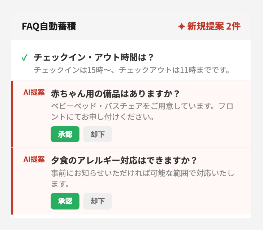Reject the 赤ちゃん用の備品 suggestion with 却下
Image resolution: width=263 pixels, height=230 pixels.
pyautogui.click(x=98, y=134)
